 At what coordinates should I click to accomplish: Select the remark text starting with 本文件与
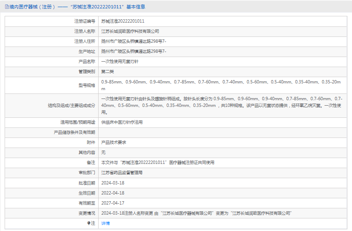click(158, 163)
